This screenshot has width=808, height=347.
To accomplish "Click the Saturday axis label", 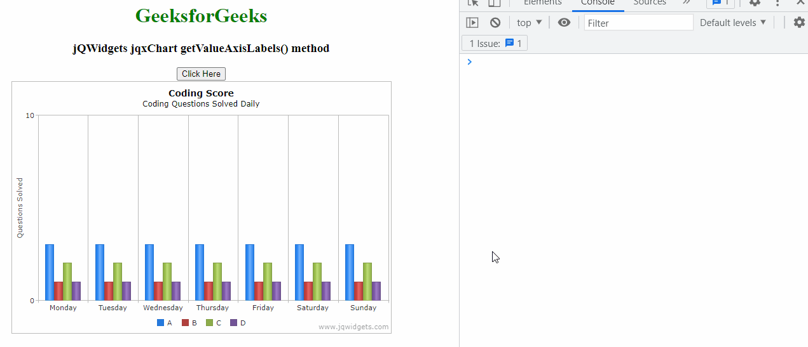I will (313, 308).
